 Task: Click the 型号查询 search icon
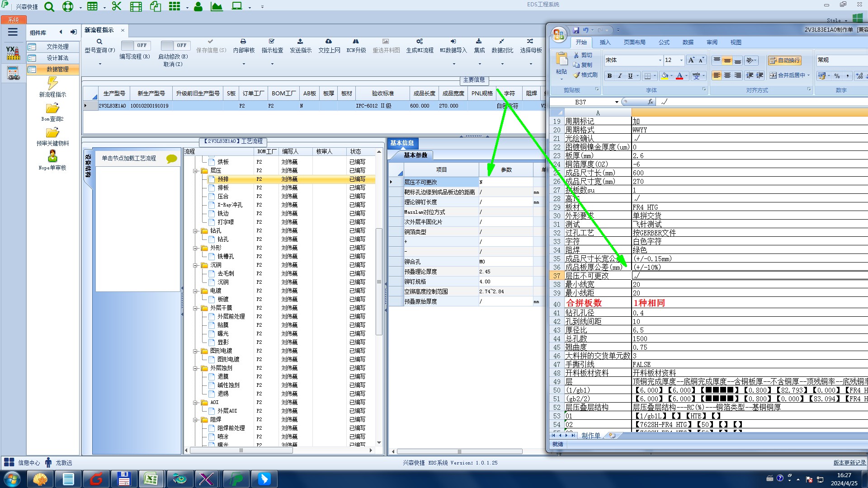click(99, 42)
